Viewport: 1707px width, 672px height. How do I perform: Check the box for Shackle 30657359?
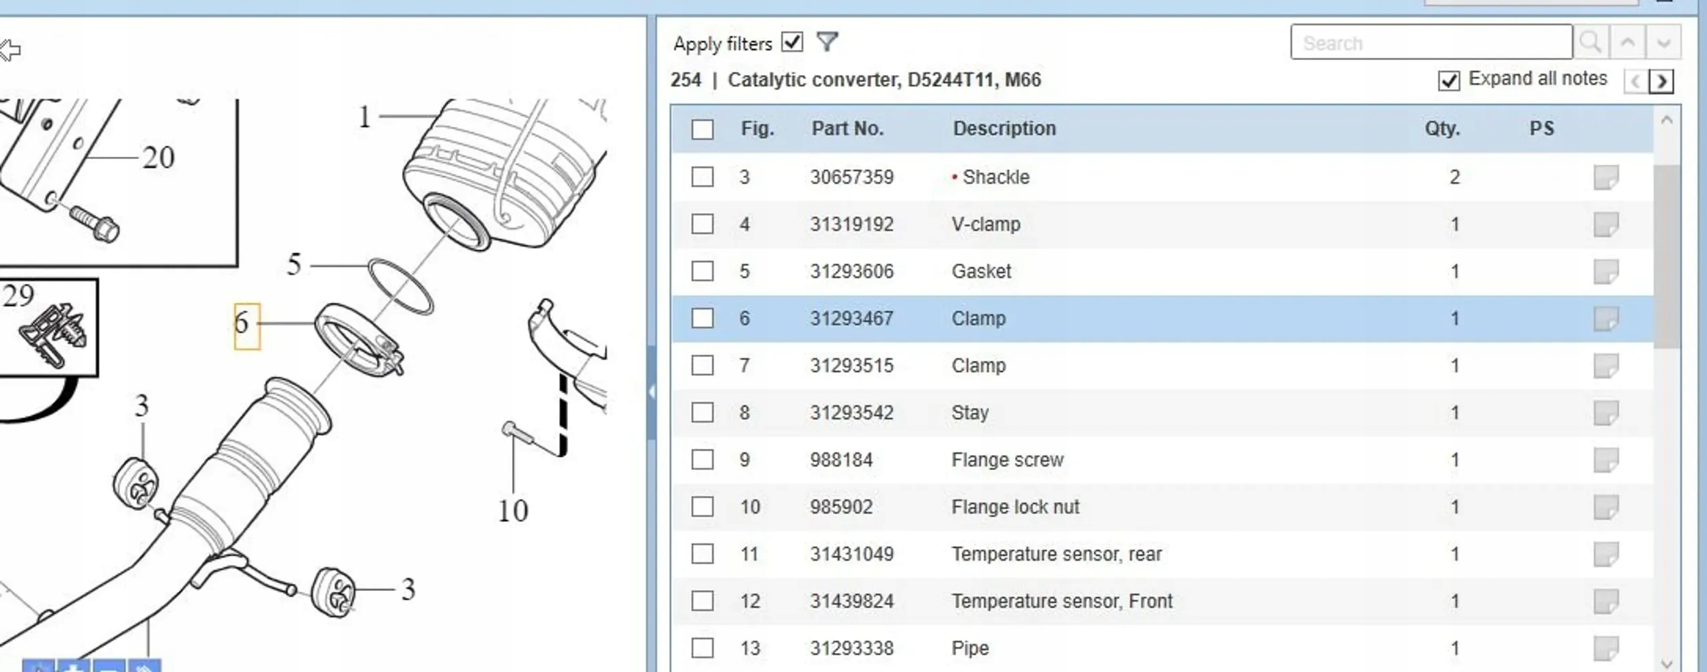(702, 177)
